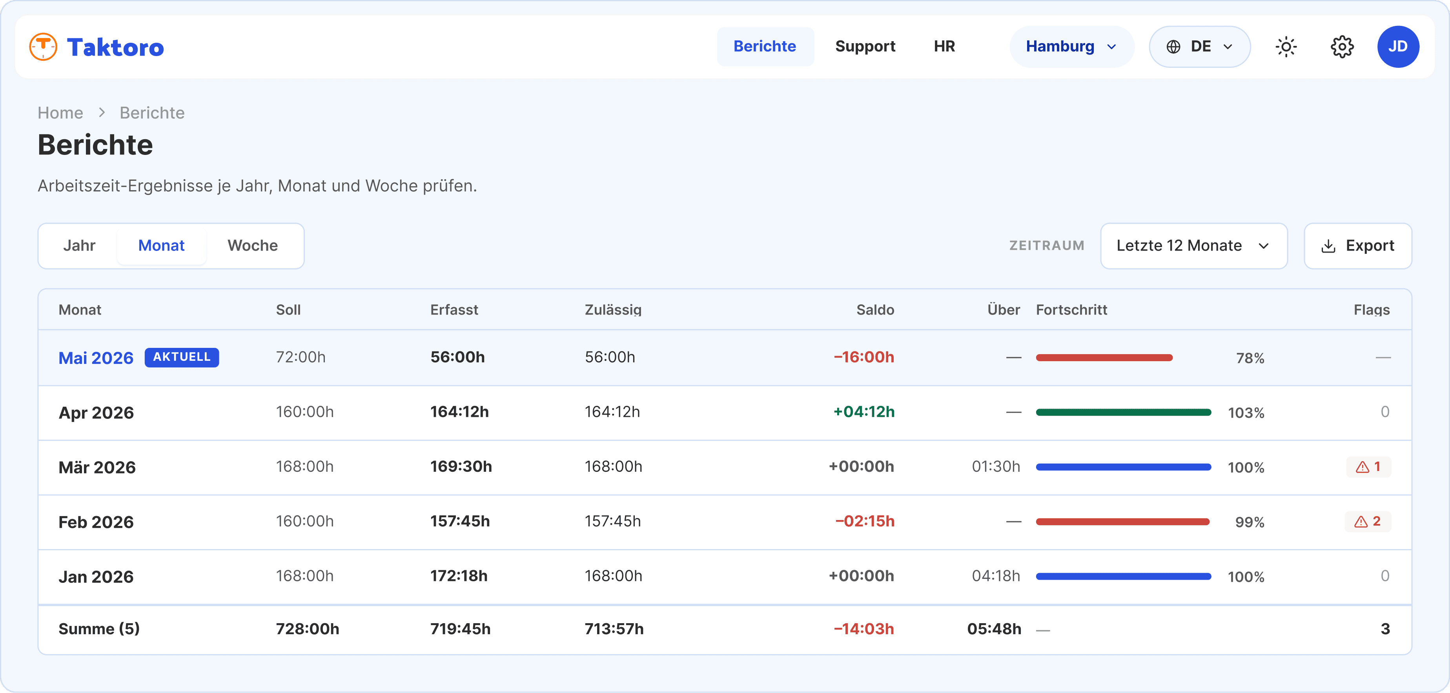Open the Mai 2026 month link
This screenshot has height=693, width=1450.
point(96,358)
